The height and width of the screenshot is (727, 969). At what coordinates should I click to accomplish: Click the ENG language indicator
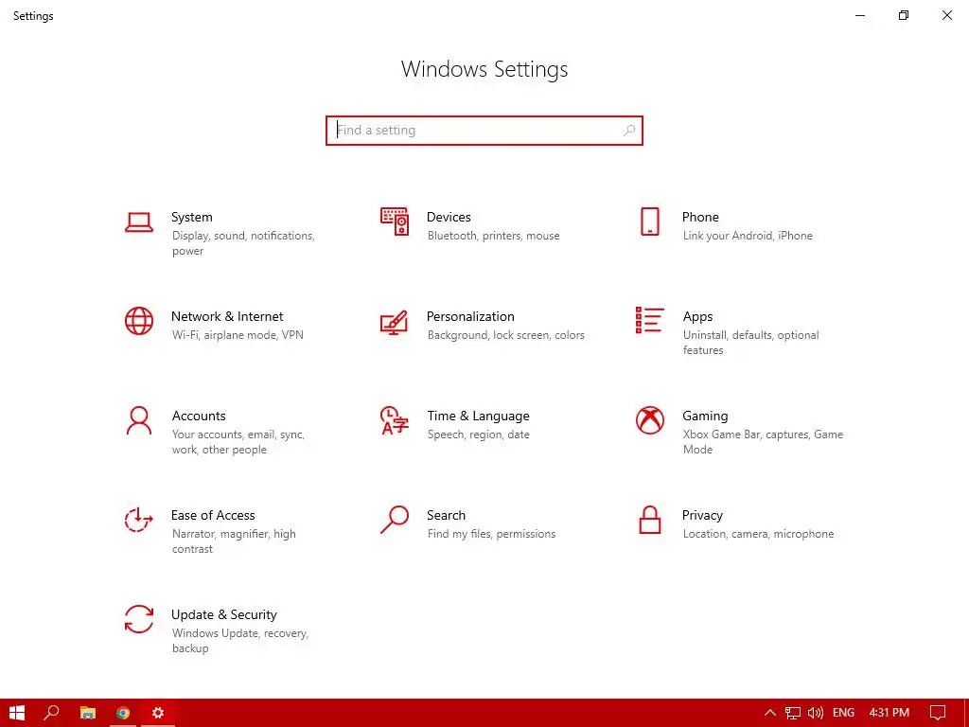point(843,713)
